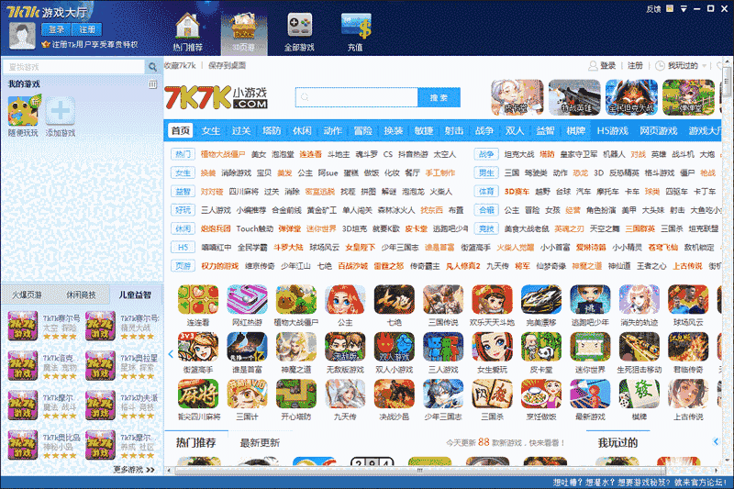Screen dimensions: 734x489
Task: Open the 双人小游戏 fire and water icon
Action: tap(395, 347)
